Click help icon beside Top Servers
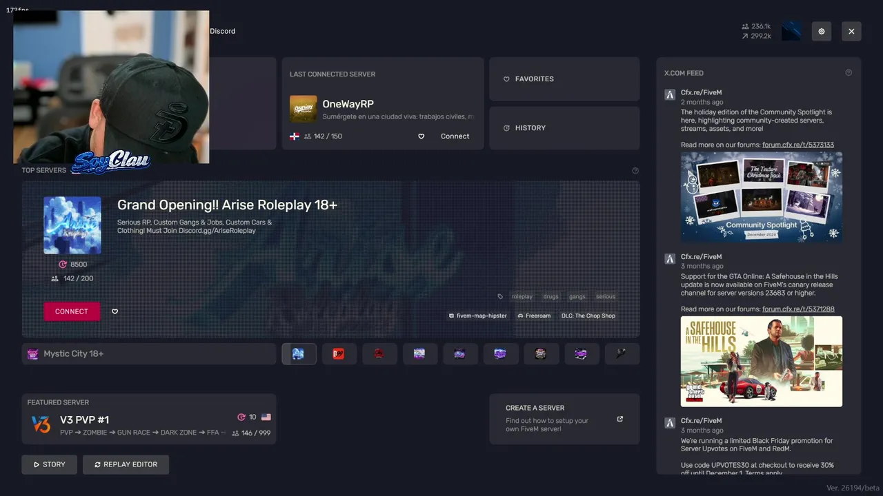 click(x=635, y=171)
